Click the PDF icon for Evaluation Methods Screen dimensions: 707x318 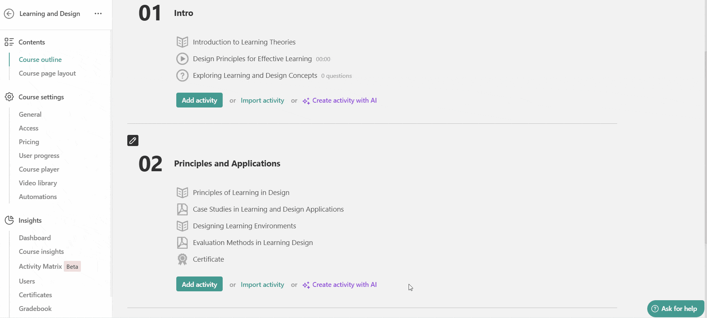(182, 243)
